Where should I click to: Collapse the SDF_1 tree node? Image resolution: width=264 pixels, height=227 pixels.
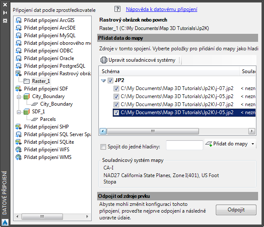click(x=19, y=112)
